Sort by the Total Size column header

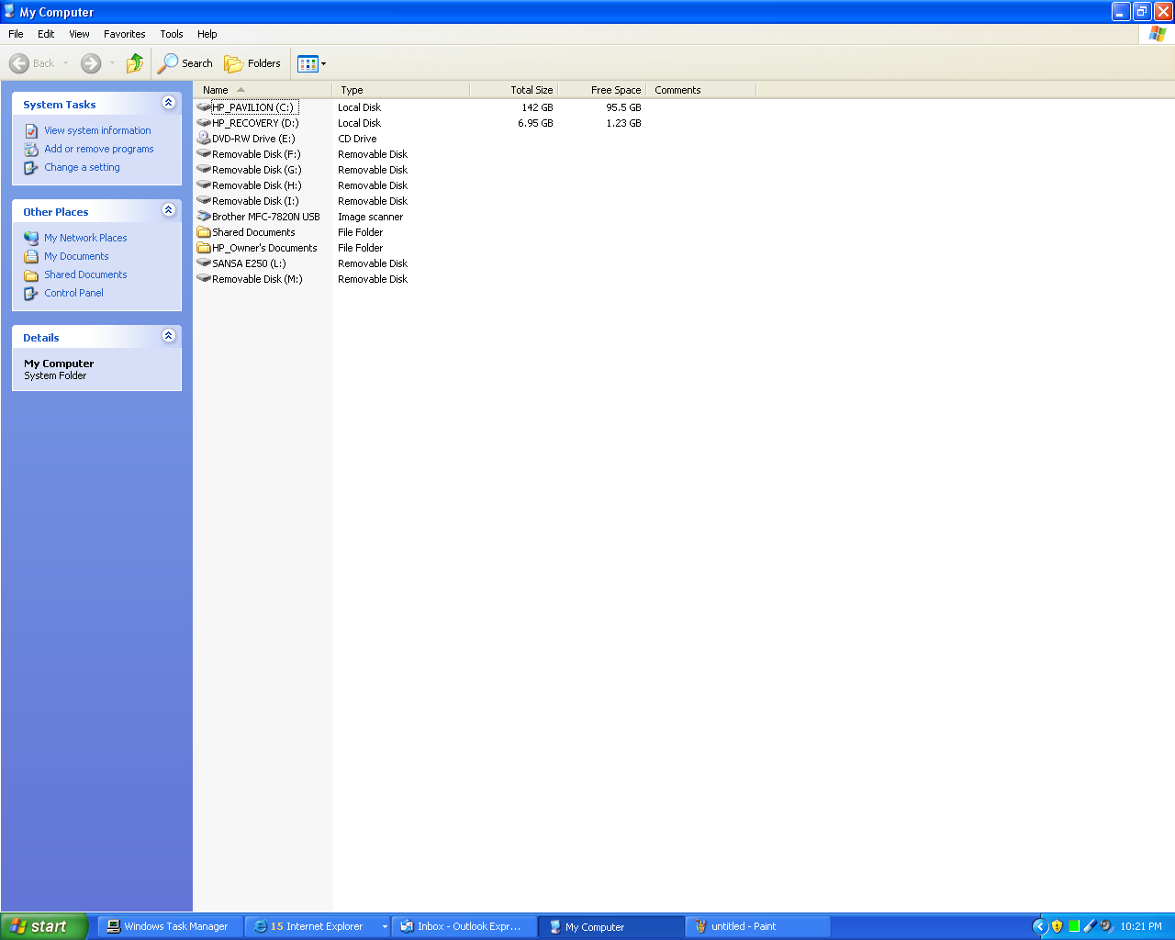[x=514, y=90]
